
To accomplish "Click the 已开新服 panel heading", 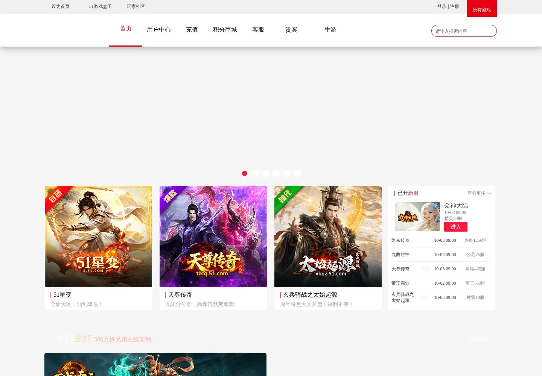I will click(408, 193).
